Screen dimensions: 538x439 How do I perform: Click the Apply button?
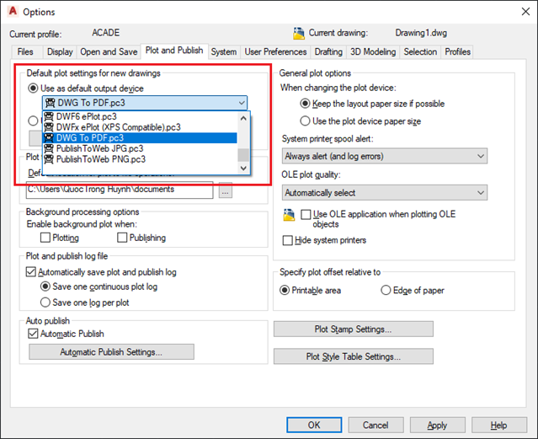[438, 426]
